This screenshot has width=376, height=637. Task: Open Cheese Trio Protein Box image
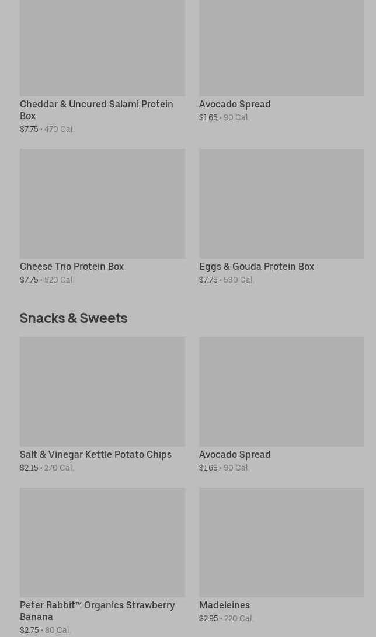102,203
